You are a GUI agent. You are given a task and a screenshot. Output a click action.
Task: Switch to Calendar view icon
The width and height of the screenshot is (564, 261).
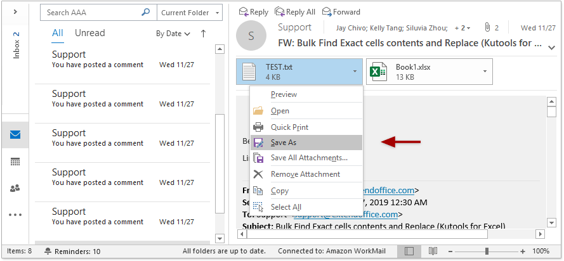coord(15,162)
